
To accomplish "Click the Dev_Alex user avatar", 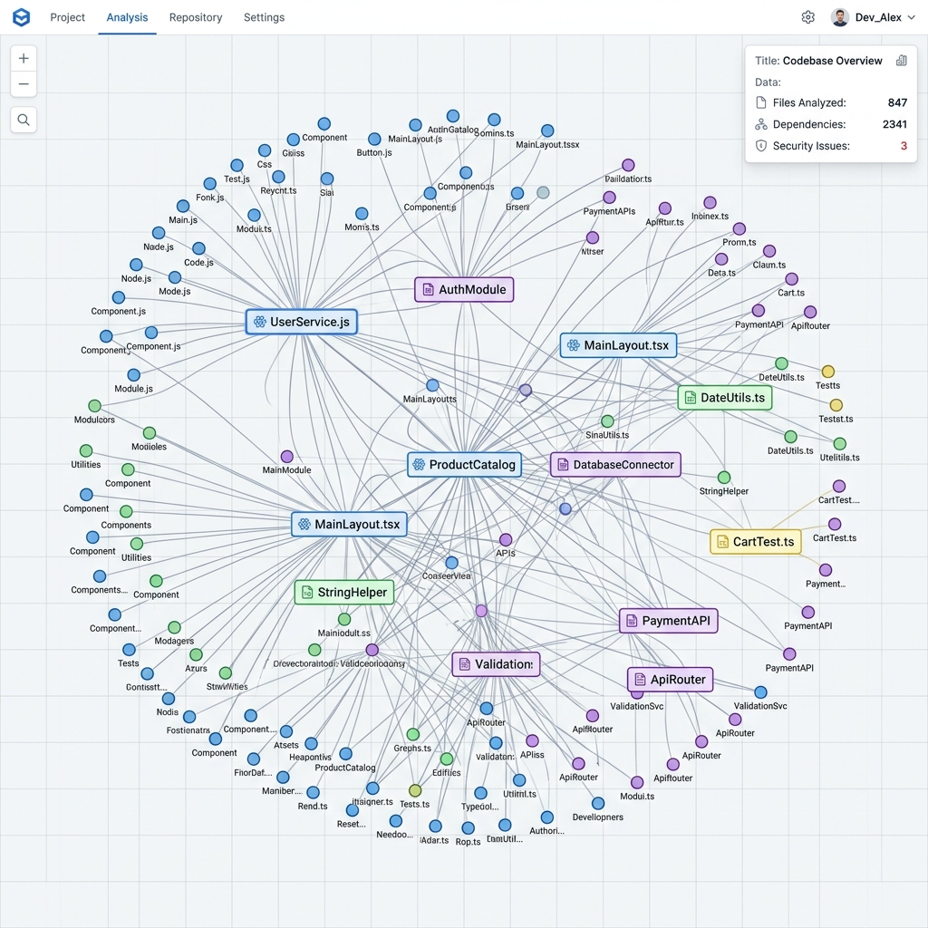I will [840, 17].
